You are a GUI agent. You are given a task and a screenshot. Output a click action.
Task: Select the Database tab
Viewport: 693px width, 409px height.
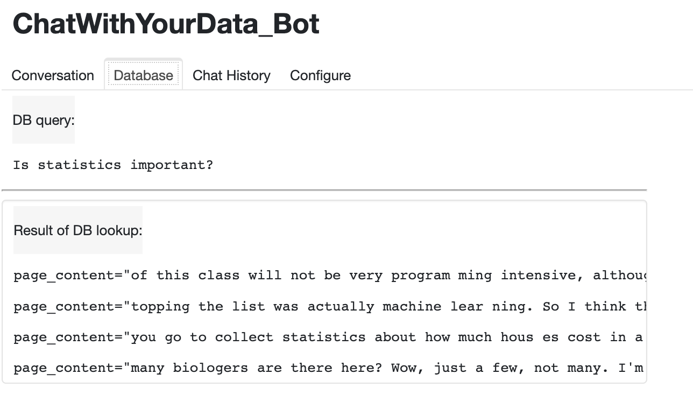point(143,75)
